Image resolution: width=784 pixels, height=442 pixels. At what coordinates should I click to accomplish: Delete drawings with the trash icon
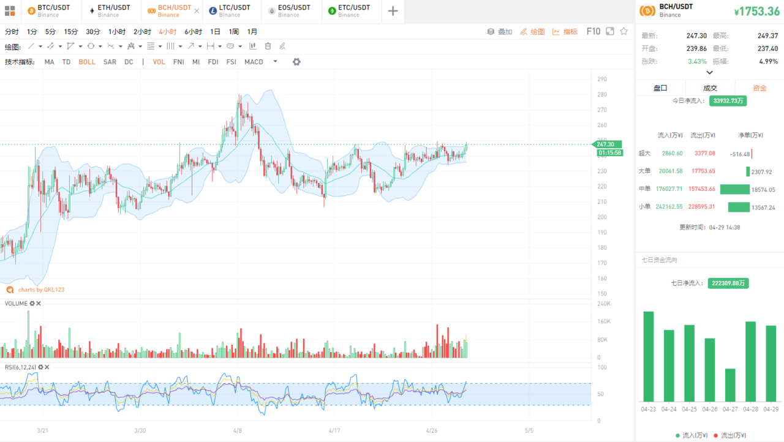[x=268, y=46]
